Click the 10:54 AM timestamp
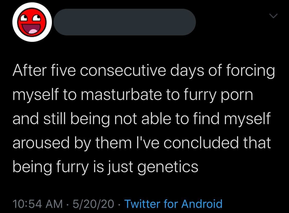The width and height of the screenshot is (289, 213). (x=38, y=204)
